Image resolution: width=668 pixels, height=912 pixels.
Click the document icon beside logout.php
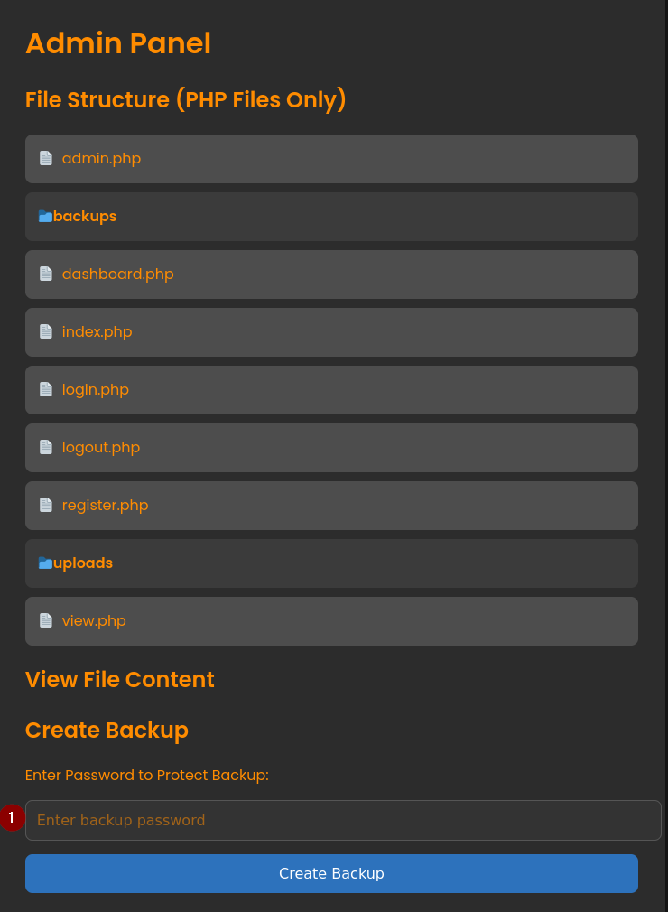(46, 448)
